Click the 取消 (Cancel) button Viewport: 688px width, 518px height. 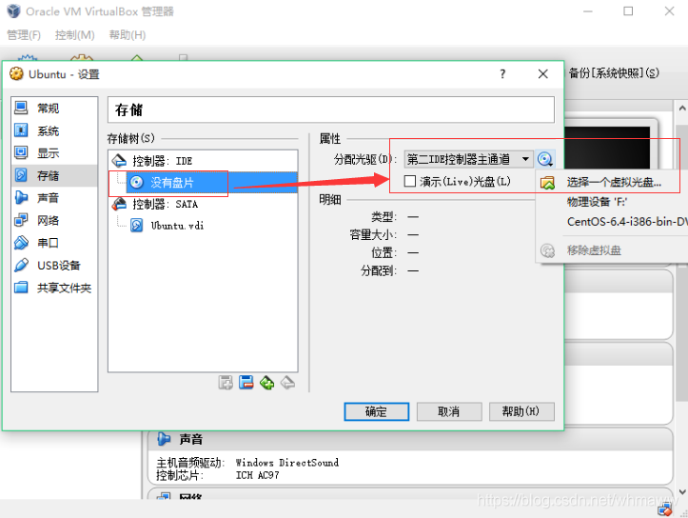click(449, 411)
